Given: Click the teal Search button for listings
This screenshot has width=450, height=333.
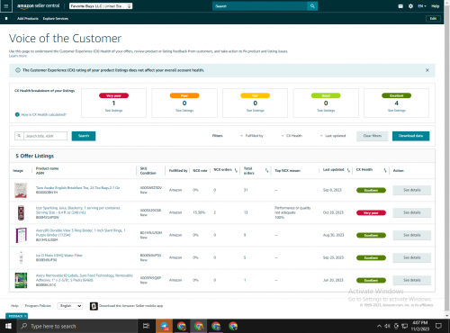Looking at the screenshot, I should [x=84, y=136].
